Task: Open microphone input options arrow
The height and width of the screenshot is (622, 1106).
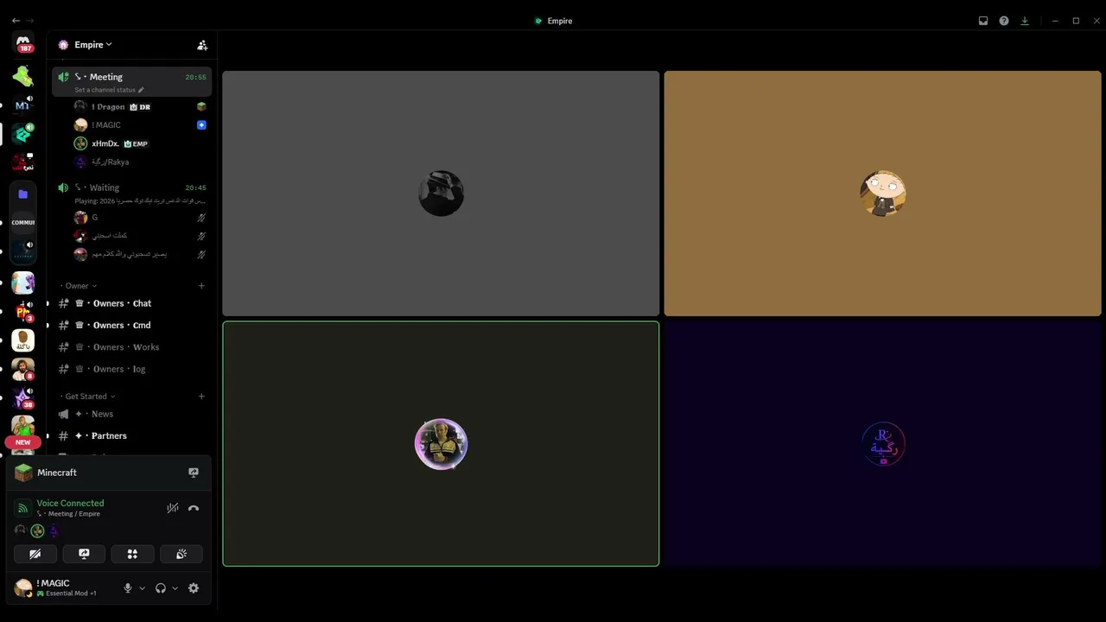Action: click(143, 588)
